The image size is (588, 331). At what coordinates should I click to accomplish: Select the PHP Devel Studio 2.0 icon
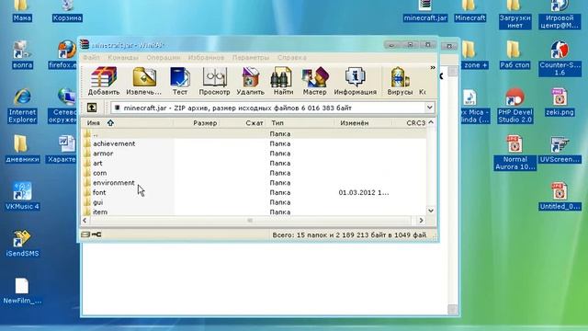pyautogui.click(x=514, y=107)
